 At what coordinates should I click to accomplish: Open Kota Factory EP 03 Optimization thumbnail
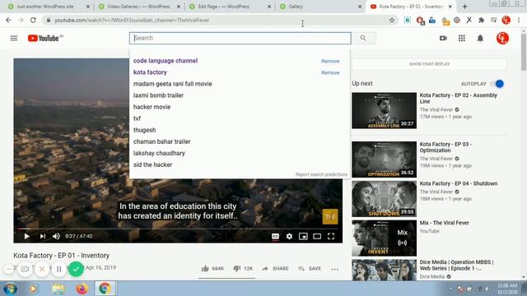pyautogui.click(x=385, y=160)
